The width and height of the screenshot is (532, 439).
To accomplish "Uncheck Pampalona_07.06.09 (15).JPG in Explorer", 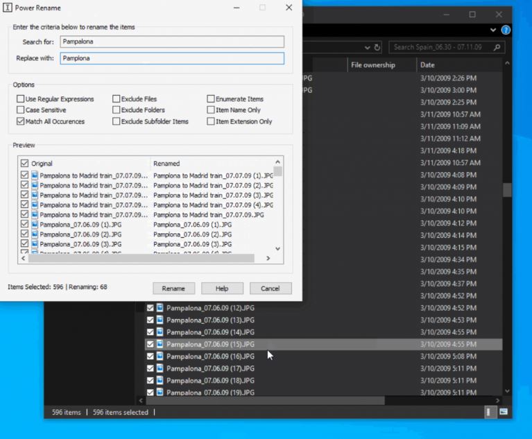I will (x=151, y=345).
